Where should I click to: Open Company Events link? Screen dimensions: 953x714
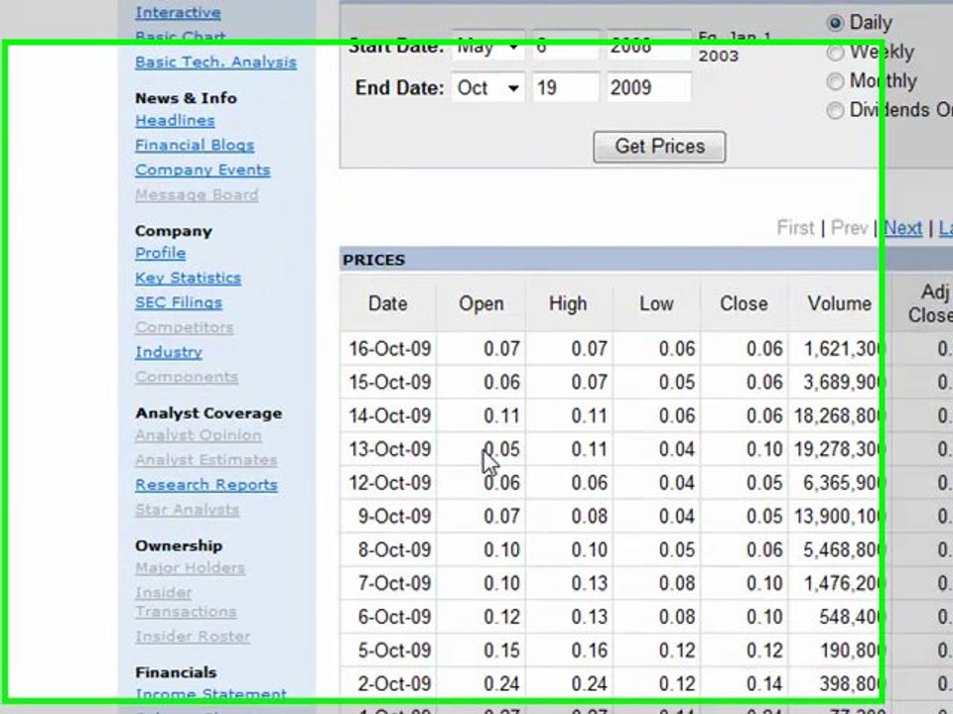coord(203,170)
